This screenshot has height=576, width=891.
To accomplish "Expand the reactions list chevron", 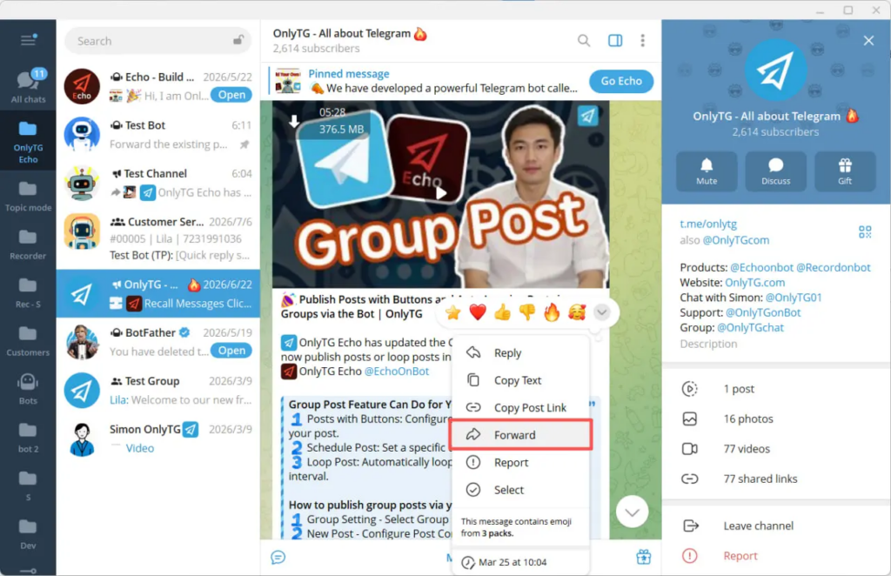I will point(602,312).
